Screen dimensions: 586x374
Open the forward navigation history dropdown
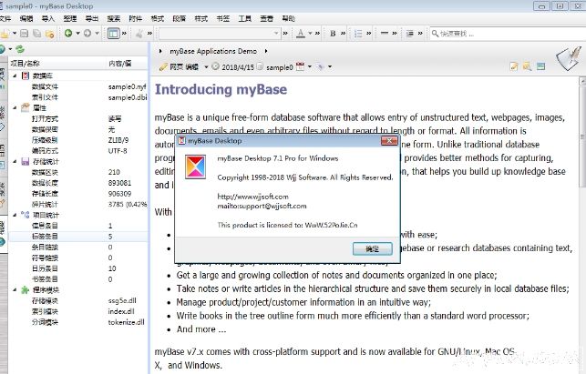click(97, 34)
